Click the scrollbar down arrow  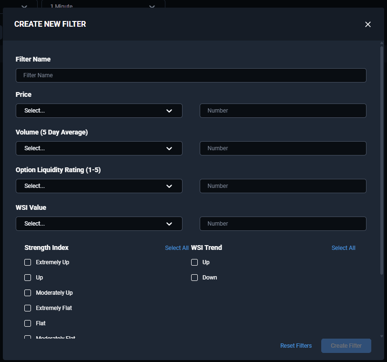point(382,336)
